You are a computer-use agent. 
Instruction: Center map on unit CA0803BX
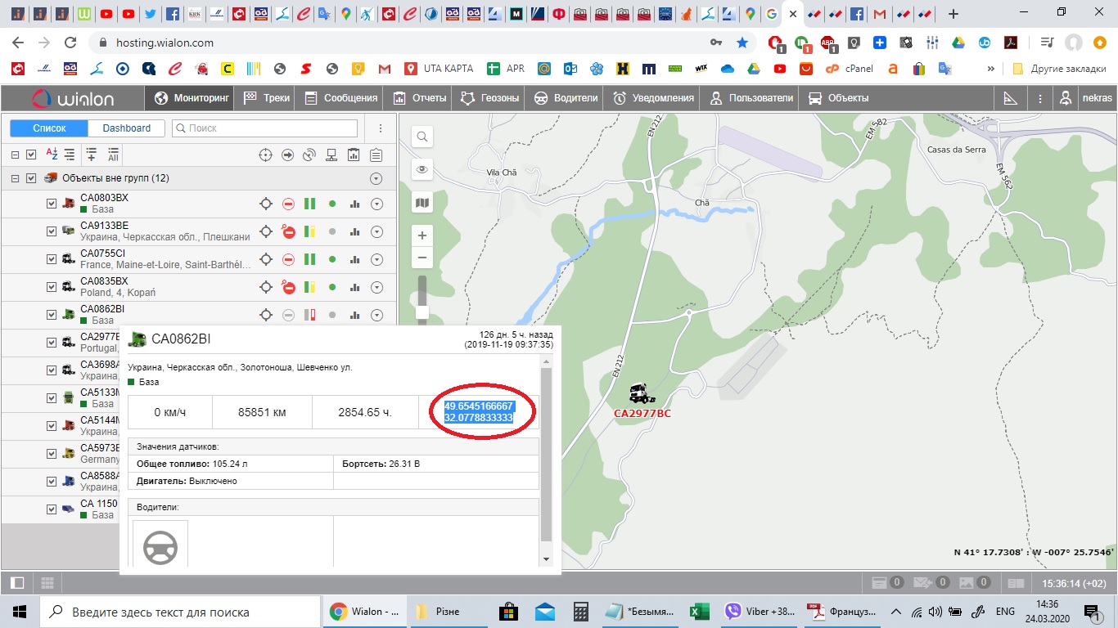point(266,204)
